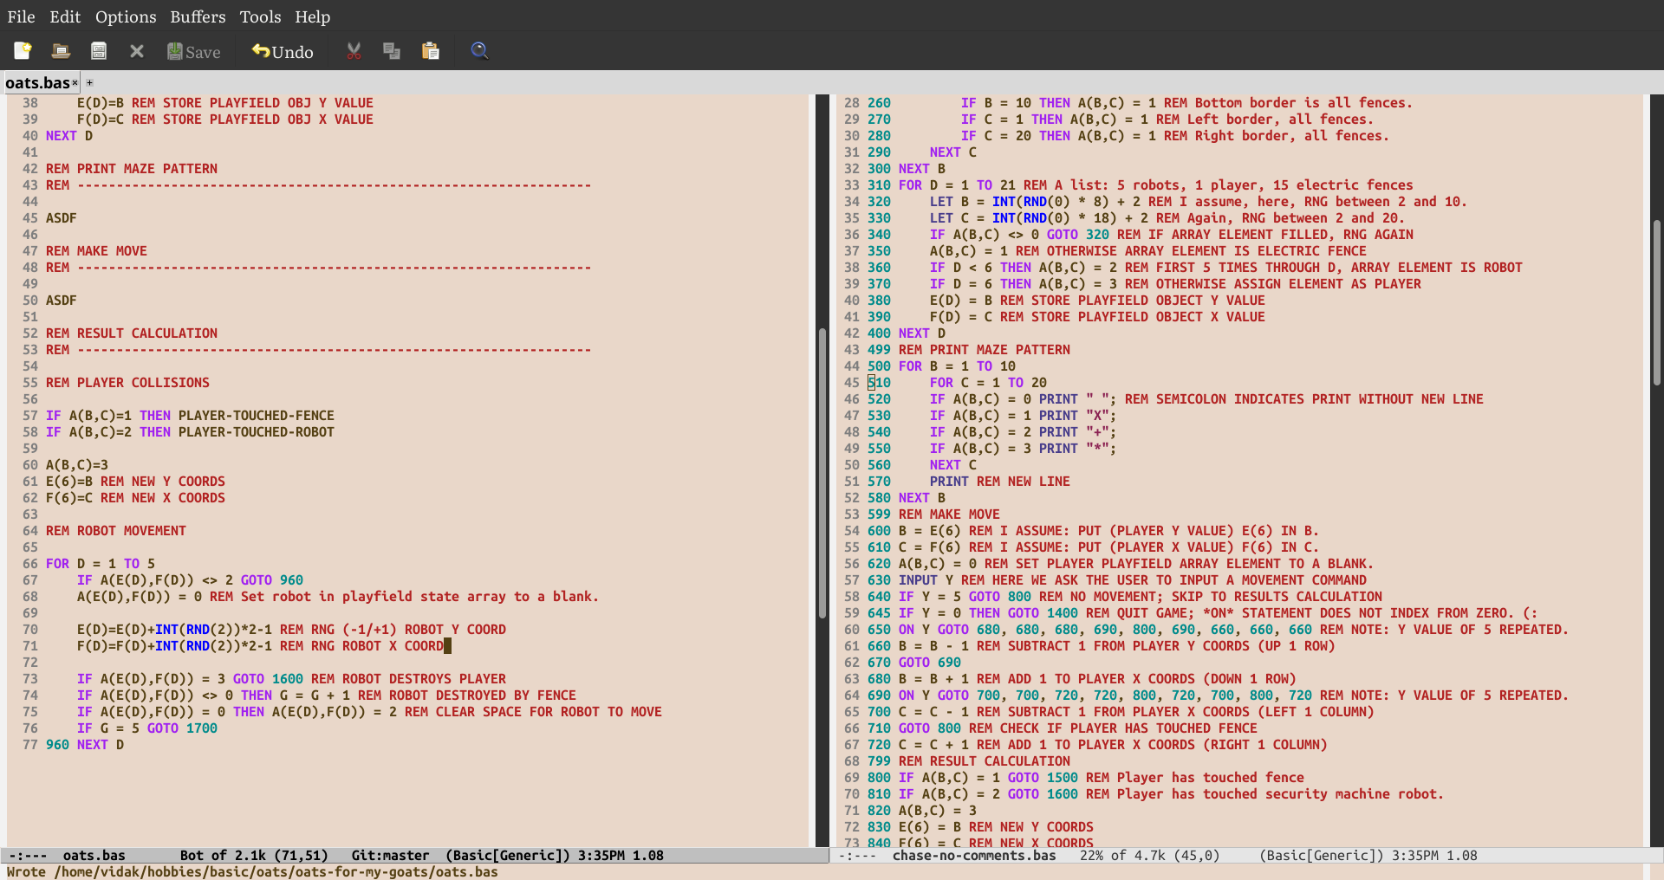
Task: Open the Help menu
Action: pos(312,16)
